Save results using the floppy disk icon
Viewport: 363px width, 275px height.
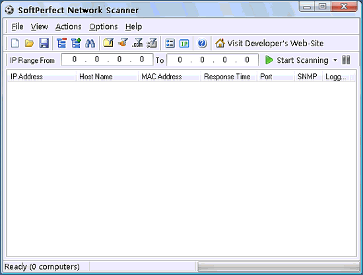pos(44,44)
